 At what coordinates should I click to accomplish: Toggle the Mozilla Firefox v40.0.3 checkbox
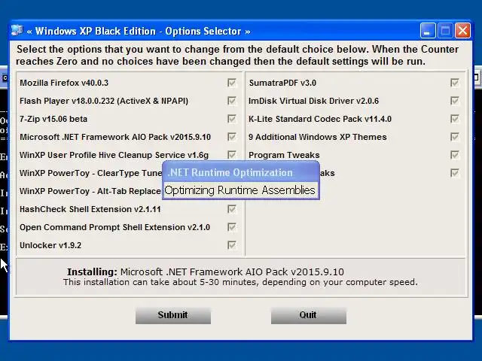(x=232, y=83)
